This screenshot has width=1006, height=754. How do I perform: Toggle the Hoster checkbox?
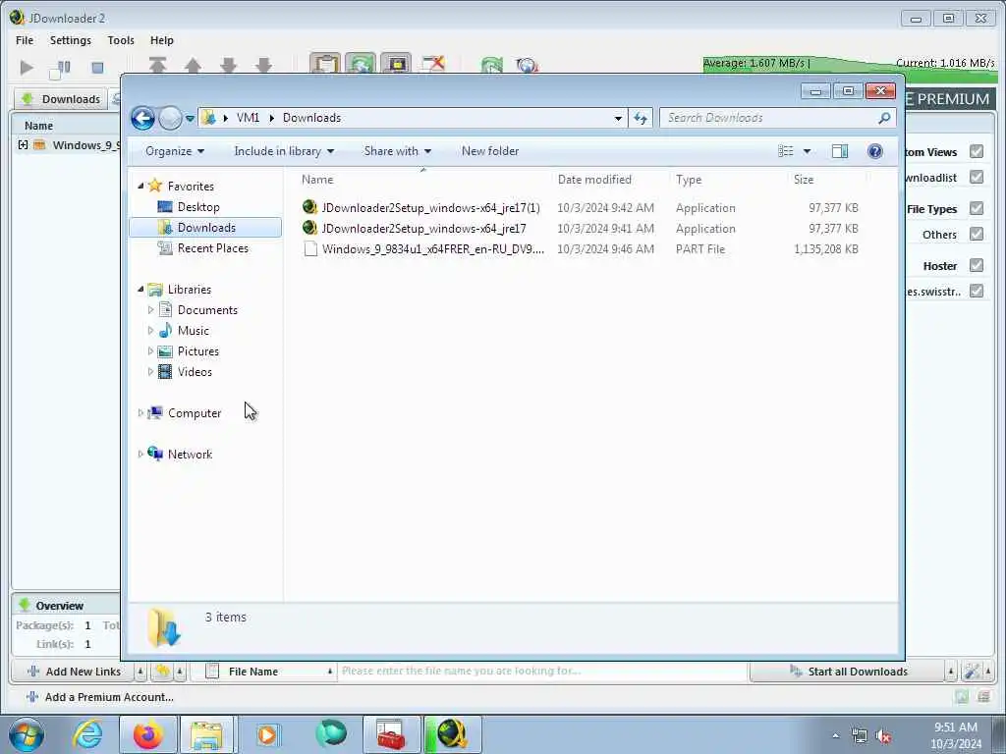pos(977,265)
